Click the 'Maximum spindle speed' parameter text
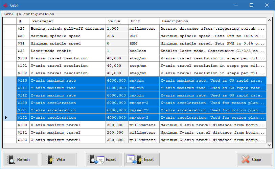This screenshot has width=275, height=169. pos(55,36)
